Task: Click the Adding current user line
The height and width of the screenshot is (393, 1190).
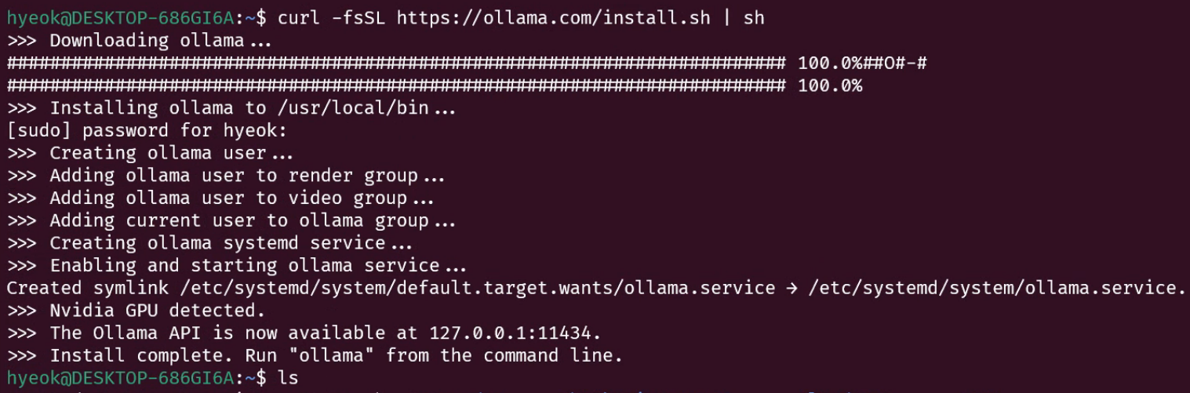Action: [231, 220]
